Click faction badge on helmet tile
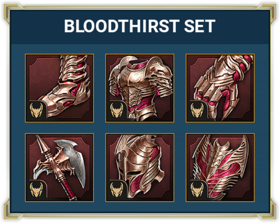Viewport: 280px width, 223px height. tap(116, 190)
